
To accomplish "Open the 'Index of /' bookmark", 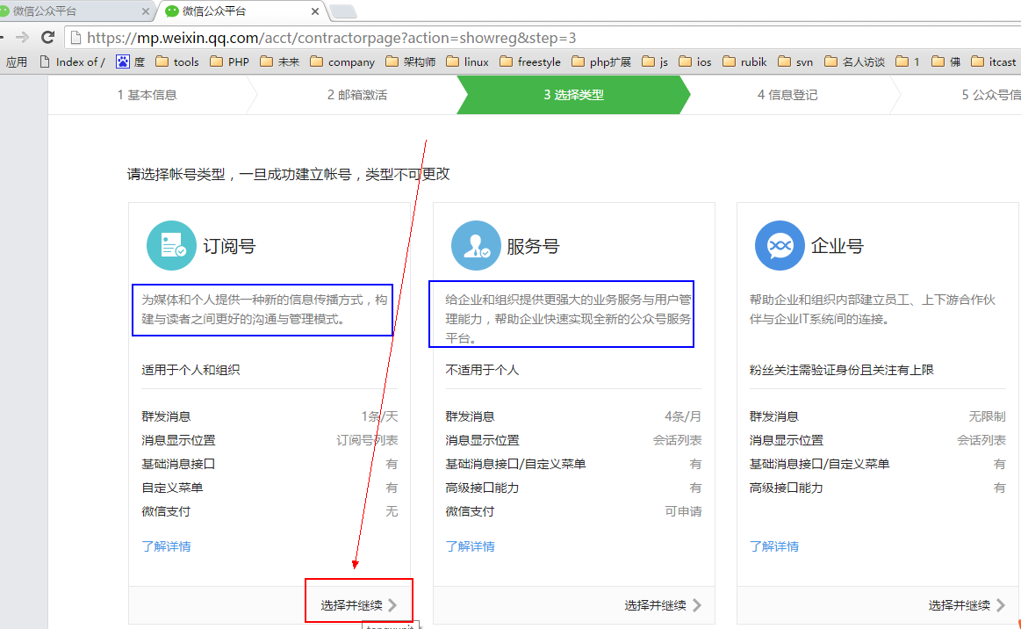I will [72, 62].
